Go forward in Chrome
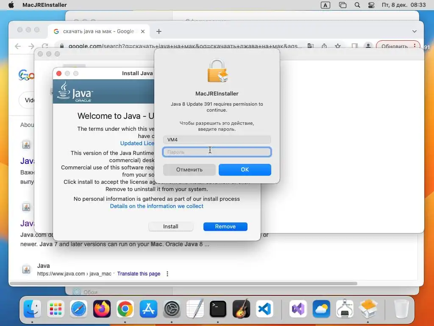This screenshot has width=434, height=326. point(31,46)
